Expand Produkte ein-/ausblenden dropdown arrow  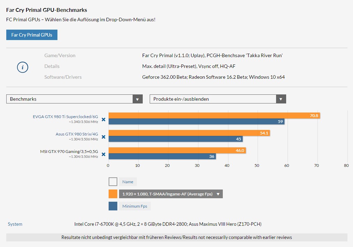point(281,99)
